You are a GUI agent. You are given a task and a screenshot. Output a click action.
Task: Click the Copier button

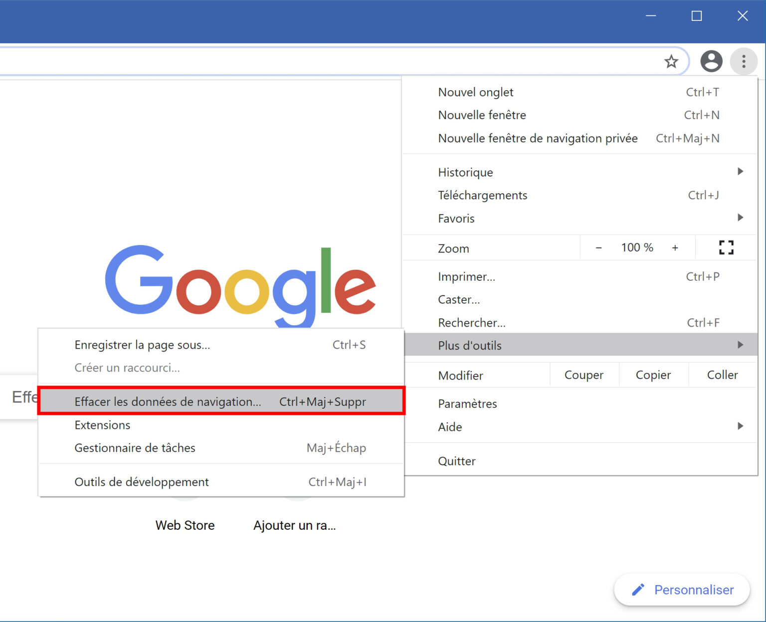coord(653,375)
